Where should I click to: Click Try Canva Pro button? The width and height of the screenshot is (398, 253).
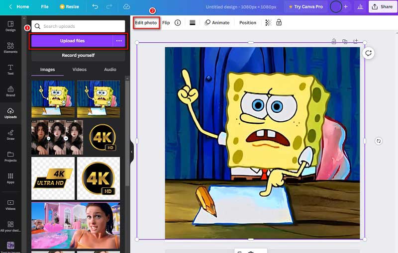coord(306,6)
